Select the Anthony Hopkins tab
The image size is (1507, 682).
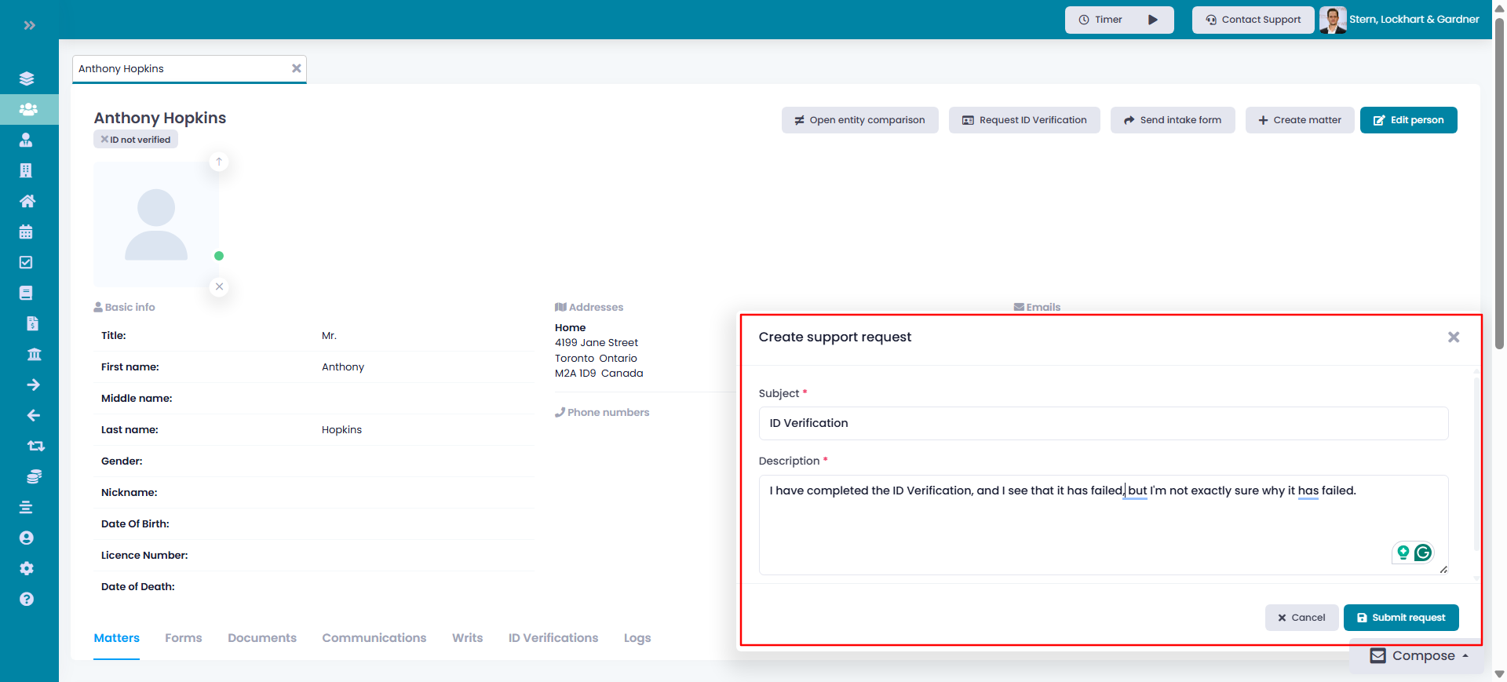click(189, 69)
